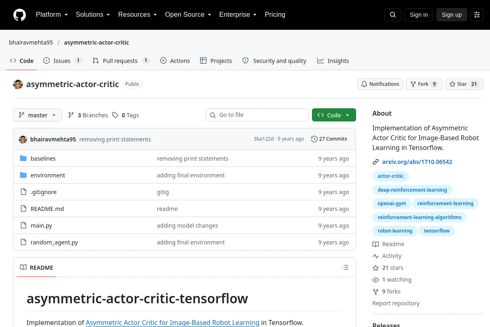This screenshot has width=490, height=327.
Task: Click the tag icon beside 0 Tags
Action: coord(116,115)
